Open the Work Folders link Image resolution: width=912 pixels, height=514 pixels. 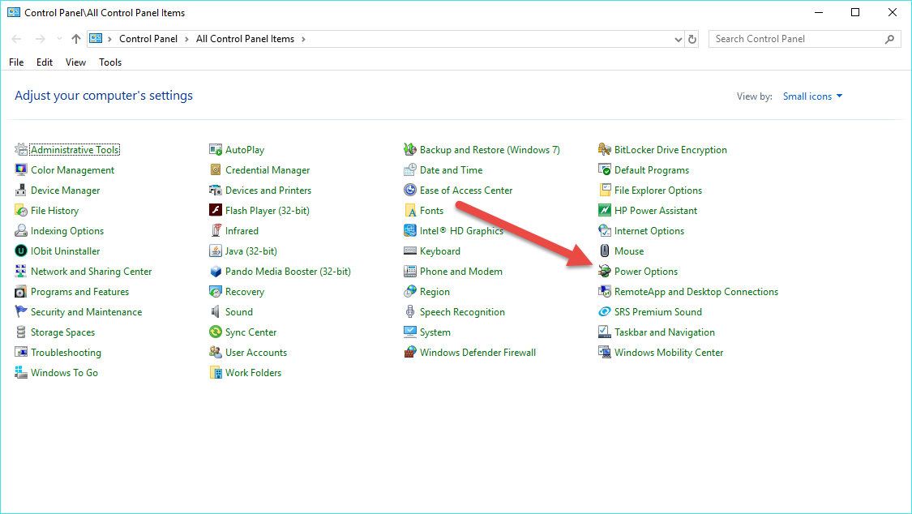(253, 373)
